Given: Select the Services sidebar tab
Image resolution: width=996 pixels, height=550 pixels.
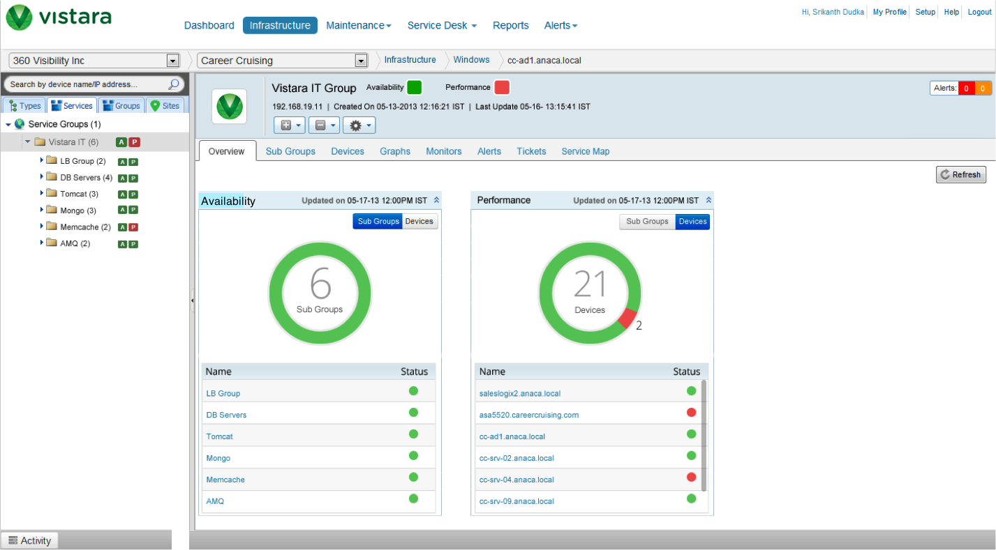Looking at the screenshot, I should pyautogui.click(x=72, y=106).
